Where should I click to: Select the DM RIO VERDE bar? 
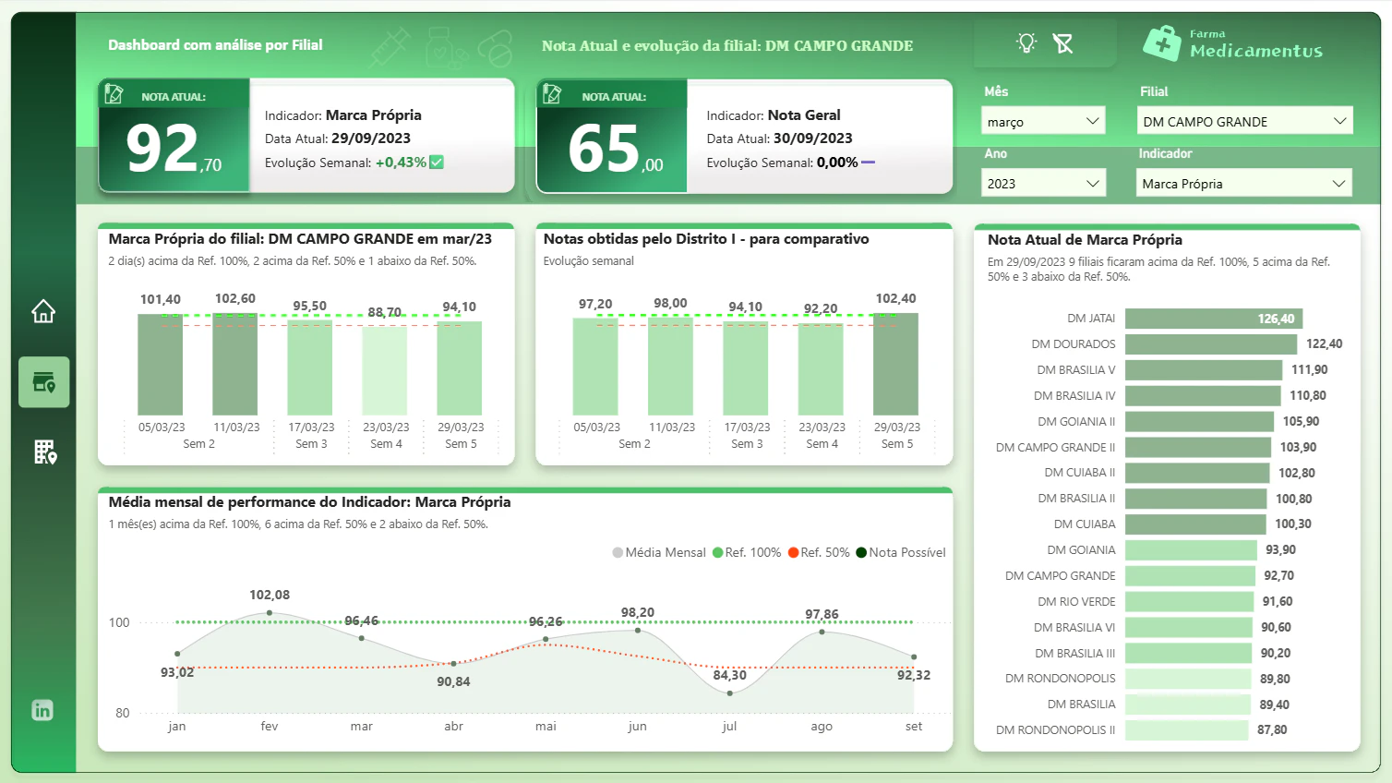pyautogui.click(x=1189, y=602)
